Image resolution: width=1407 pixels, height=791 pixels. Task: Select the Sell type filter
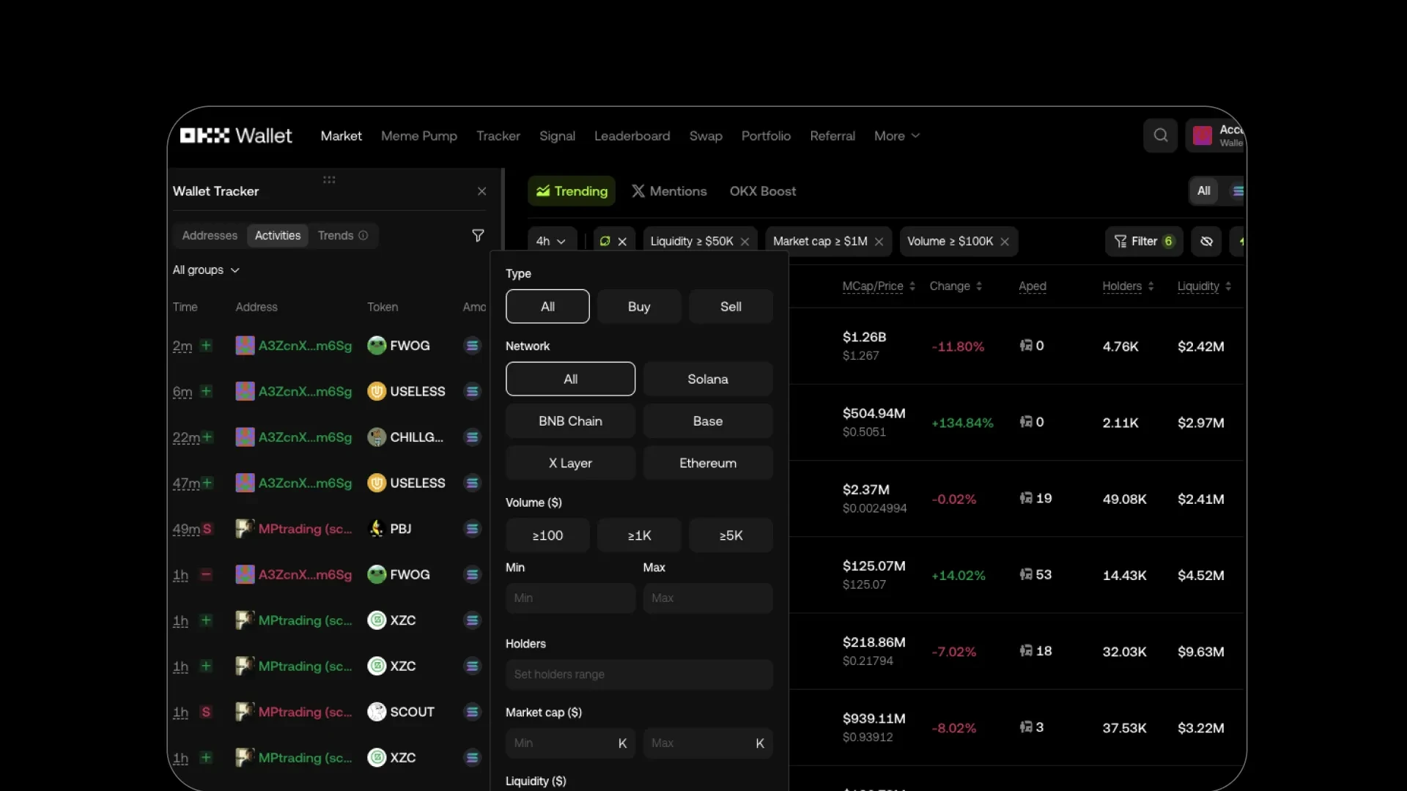(x=731, y=306)
